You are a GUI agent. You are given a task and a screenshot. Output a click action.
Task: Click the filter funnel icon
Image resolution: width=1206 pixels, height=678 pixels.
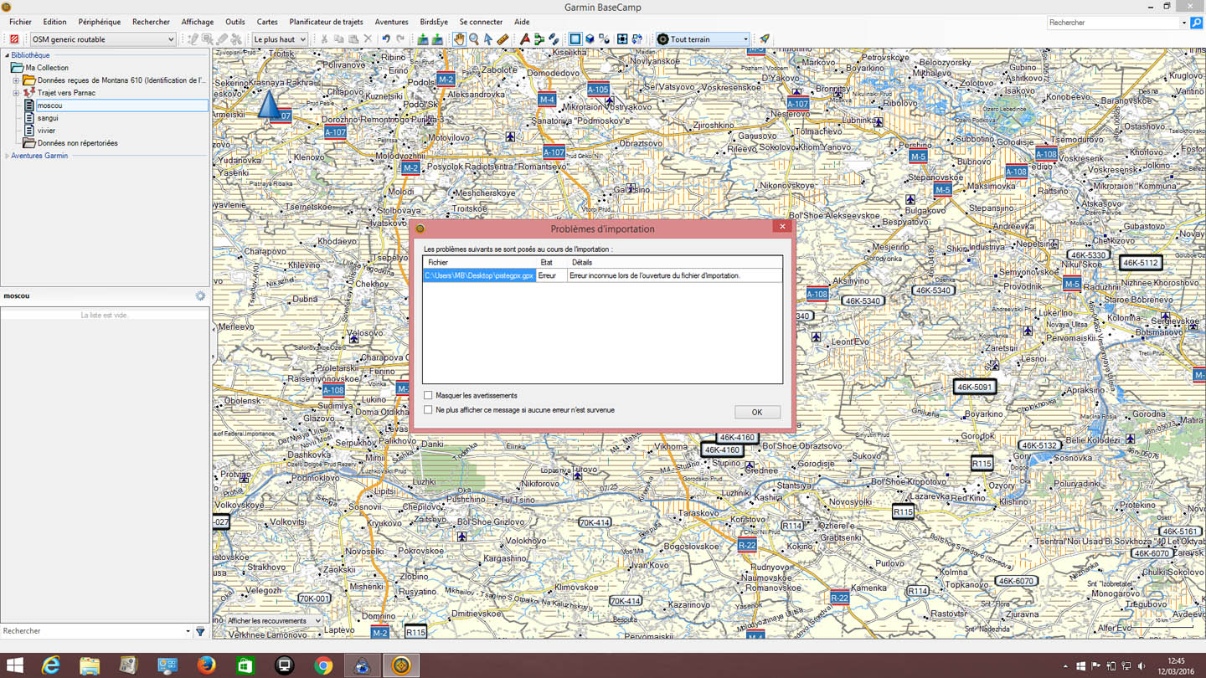click(200, 632)
